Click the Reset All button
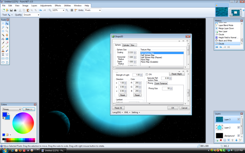This screenshot has height=153, width=245. point(118,108)
